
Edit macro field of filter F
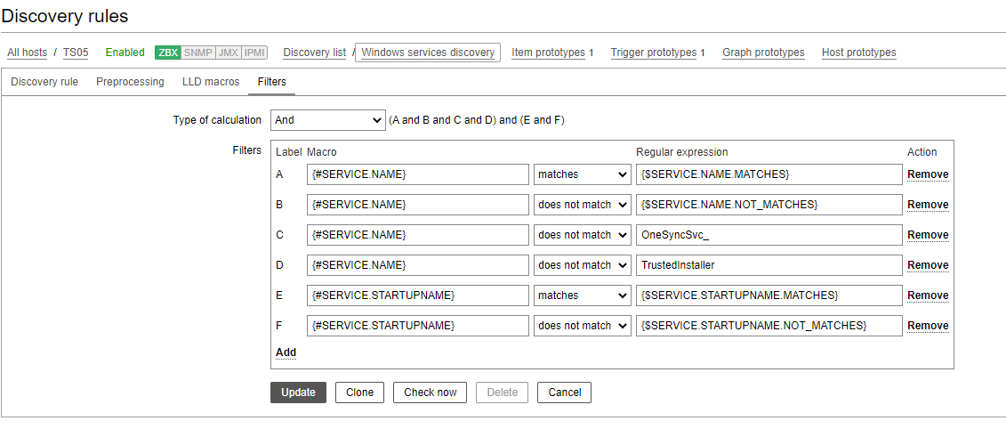pos(418,326)
